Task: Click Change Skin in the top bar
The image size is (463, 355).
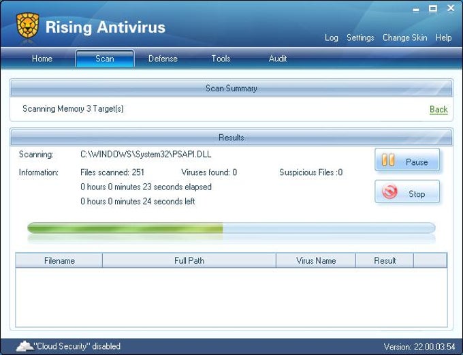Action: pos(405,38)
